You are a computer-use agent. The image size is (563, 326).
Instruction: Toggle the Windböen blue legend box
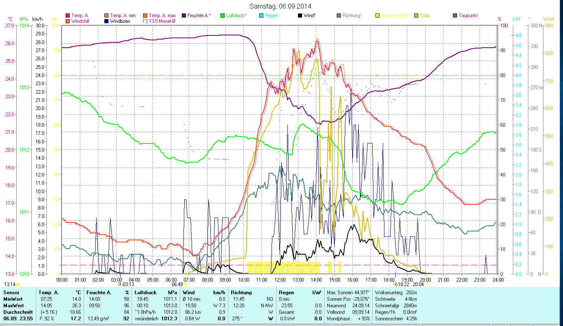coord(107,21)
